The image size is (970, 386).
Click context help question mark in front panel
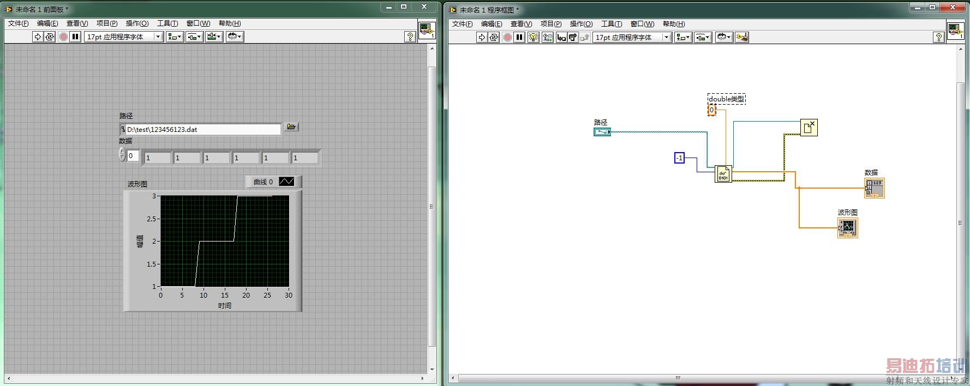coord(410,37)
